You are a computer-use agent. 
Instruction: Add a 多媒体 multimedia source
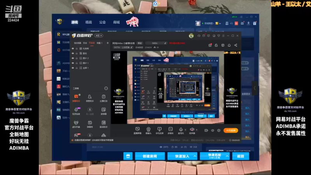pos(170,130)
